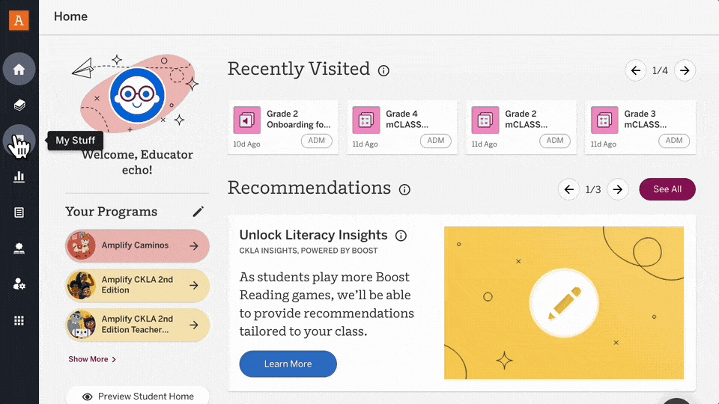The image size is (719, 404).
Task: Click the apps grid icon in sidebar
Action: [x=19, y=320]
